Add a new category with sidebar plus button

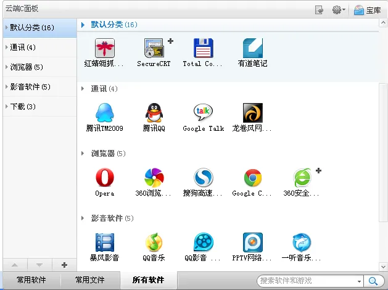(64, 265)
